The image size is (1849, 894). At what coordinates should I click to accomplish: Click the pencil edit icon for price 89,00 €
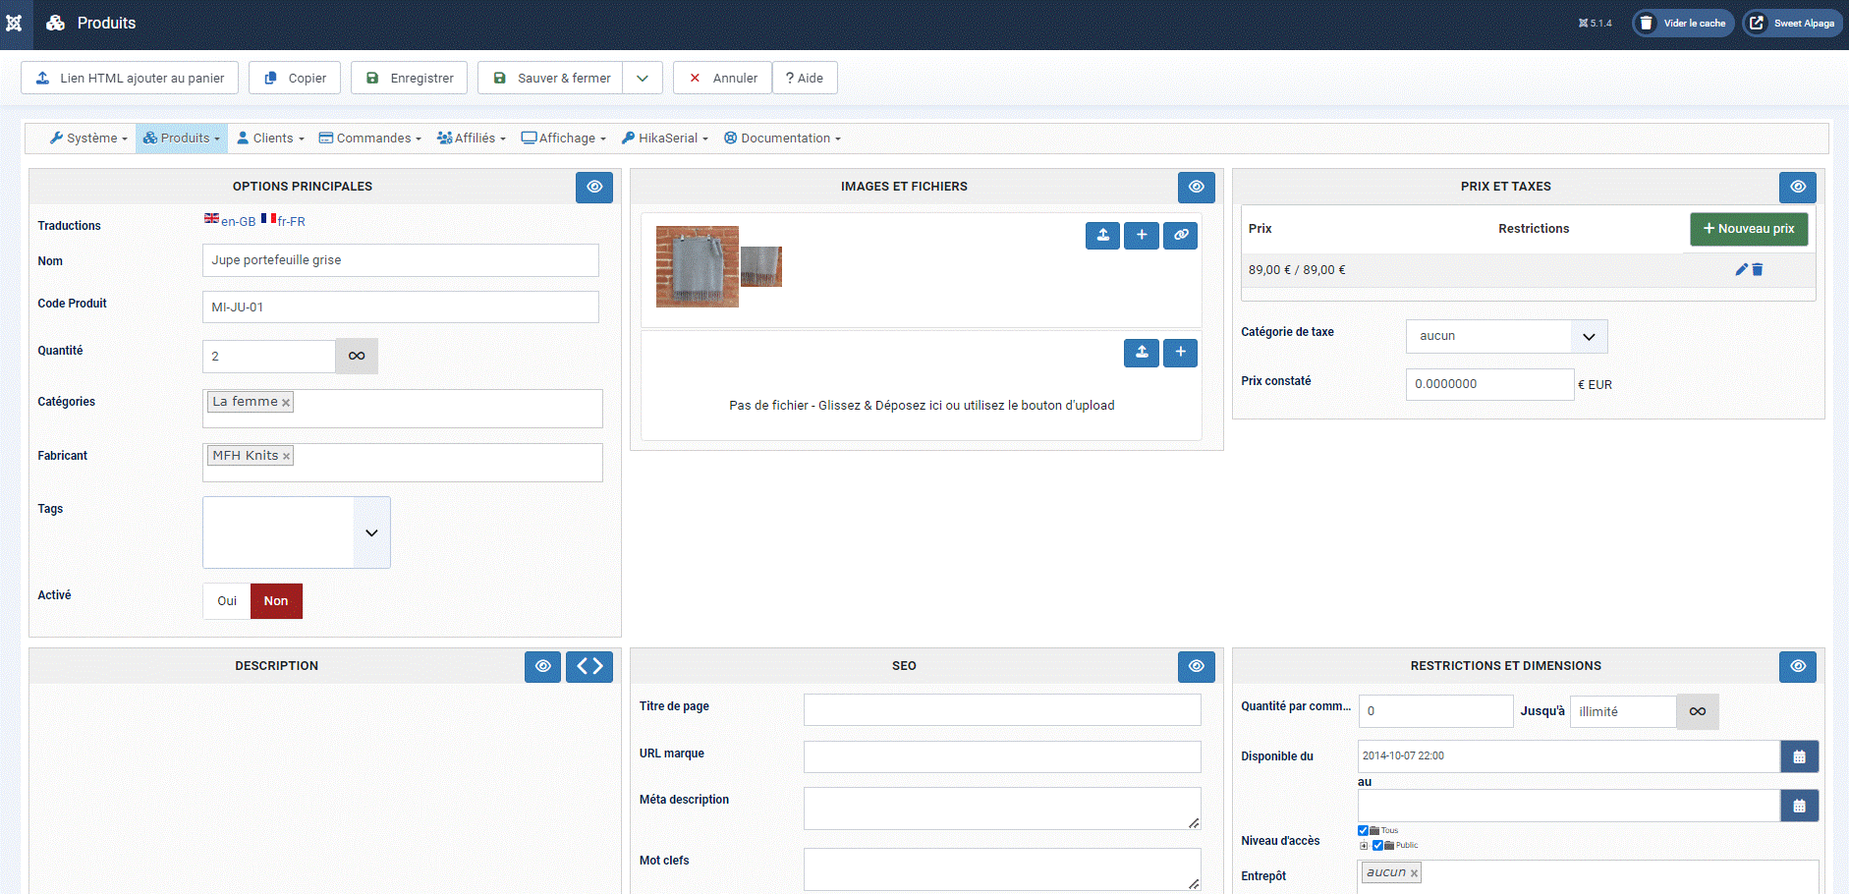(x=1741, y=269)
